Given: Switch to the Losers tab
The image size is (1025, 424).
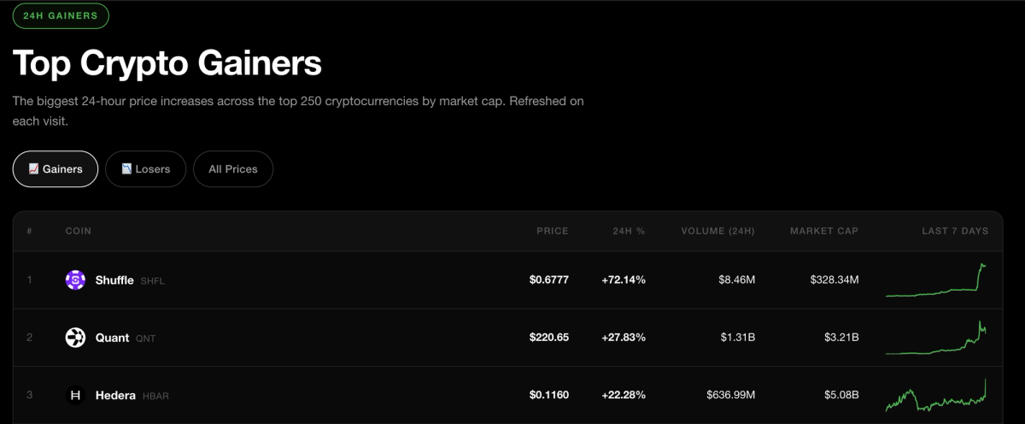Looking at the screenshot, I should (145, 169).
